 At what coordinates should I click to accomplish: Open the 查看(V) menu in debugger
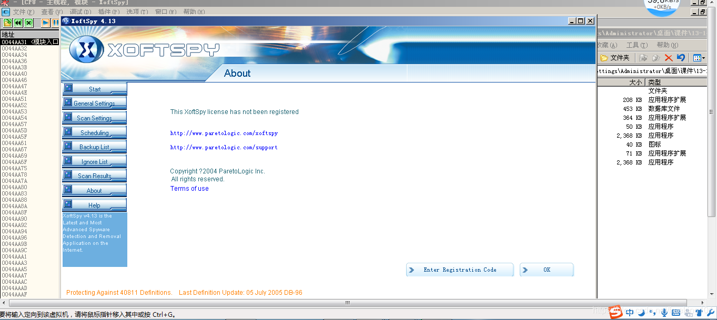[52, 12]
